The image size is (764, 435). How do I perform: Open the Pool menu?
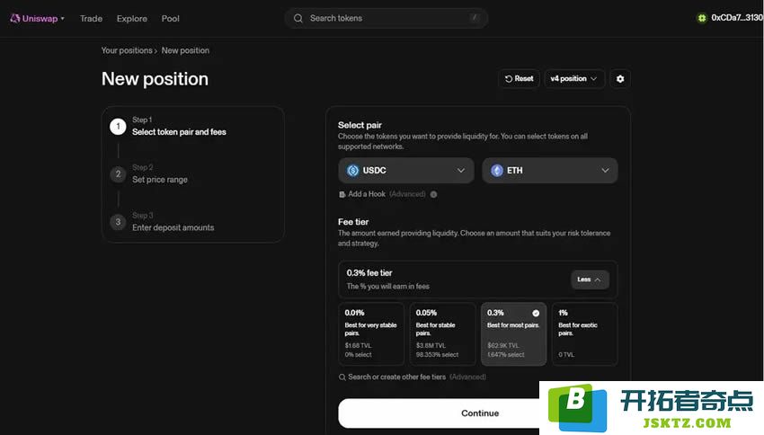(171, 19)
